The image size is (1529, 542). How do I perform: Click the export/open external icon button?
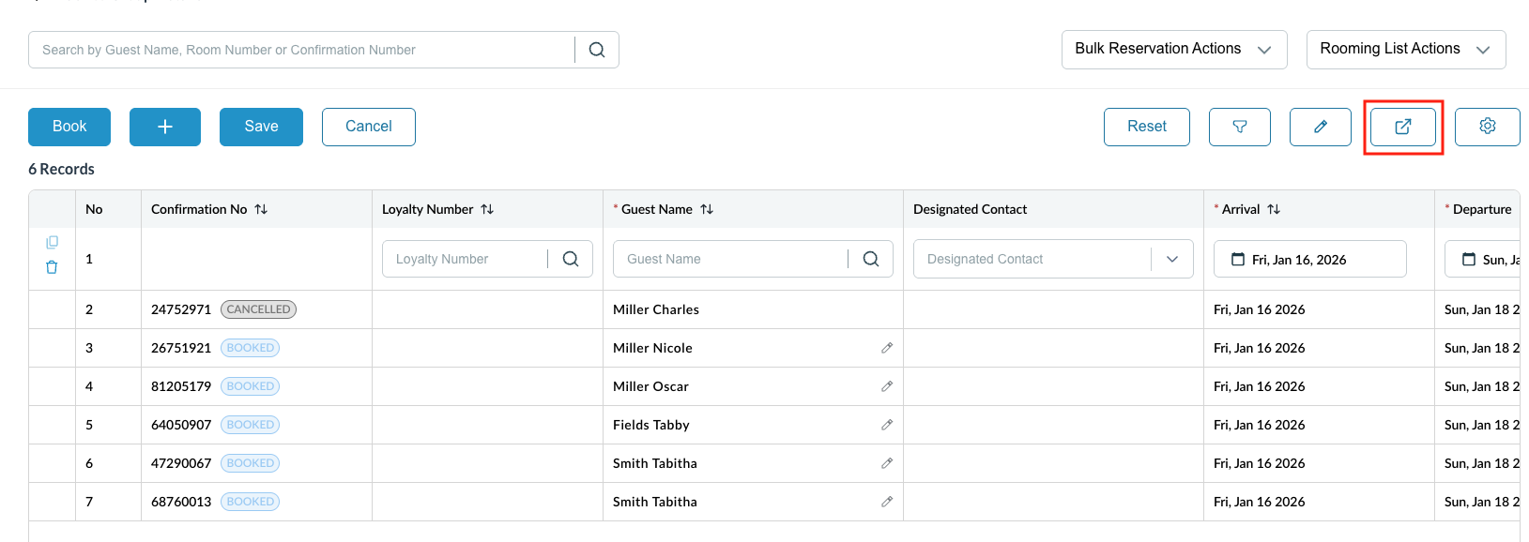tap(1402, 127)
